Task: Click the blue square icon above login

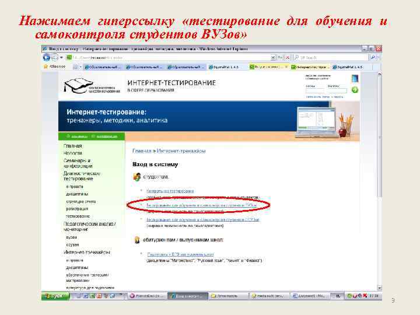Action: 355,78
